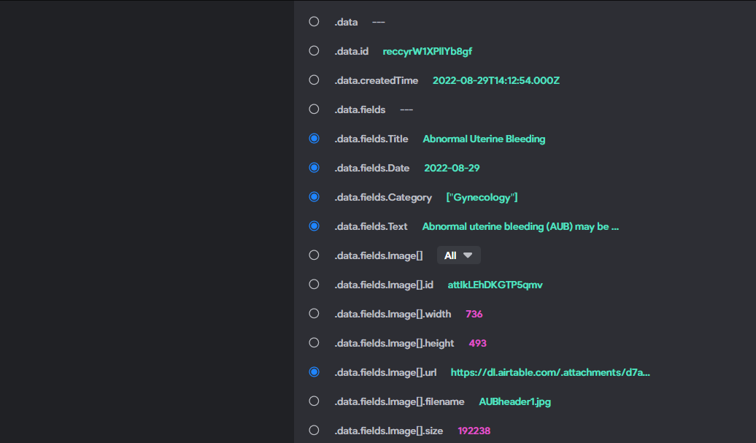Open the All dropdown for Image[]

pos(458,255)
